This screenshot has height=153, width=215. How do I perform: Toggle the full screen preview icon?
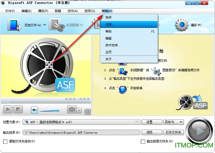[x=88, y=112]
